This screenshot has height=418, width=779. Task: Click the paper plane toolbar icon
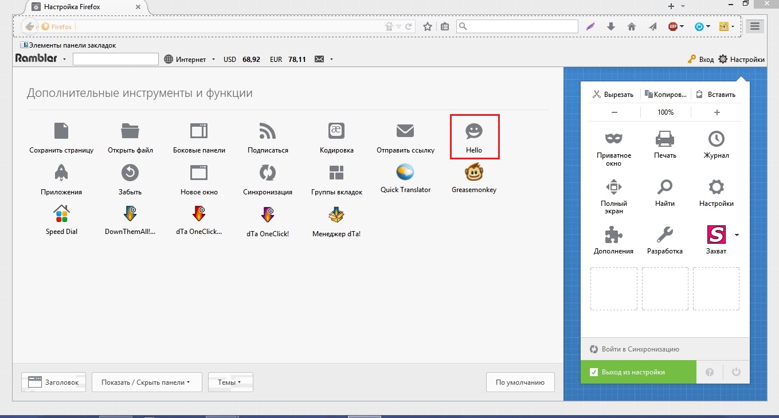(x=652, y=26)
